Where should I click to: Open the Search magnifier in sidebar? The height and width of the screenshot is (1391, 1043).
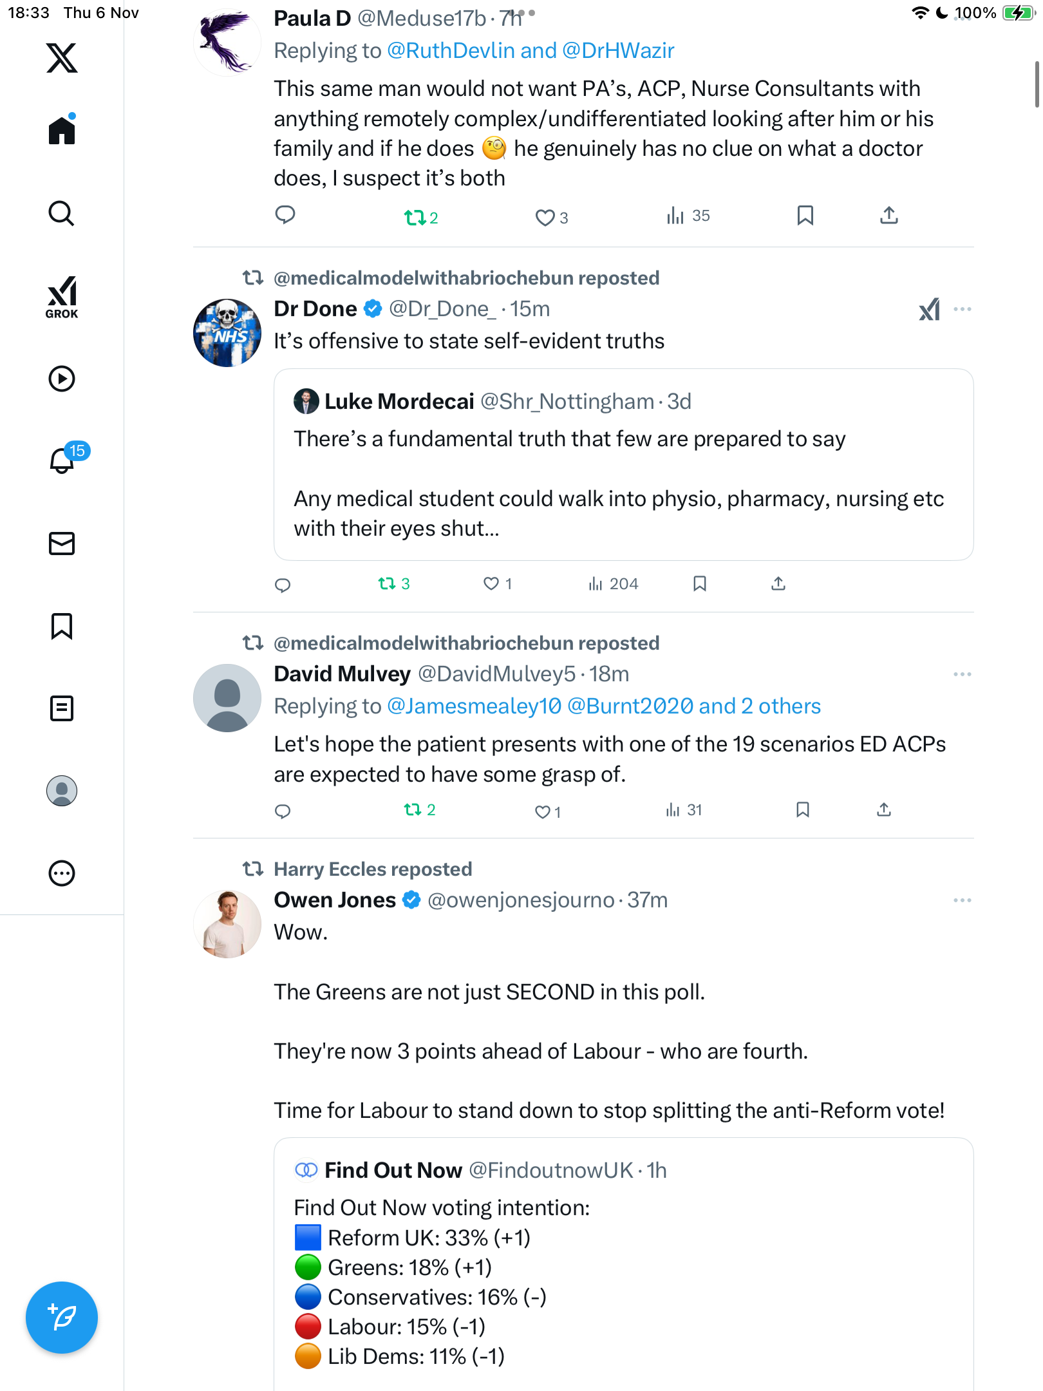(x=62, y=213)
